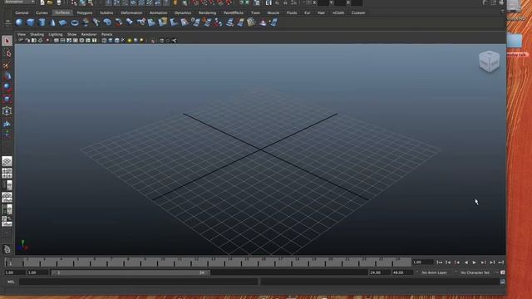Open the Lighting panel menu
This screenshot has height=299, width=532.
[56, 34]
